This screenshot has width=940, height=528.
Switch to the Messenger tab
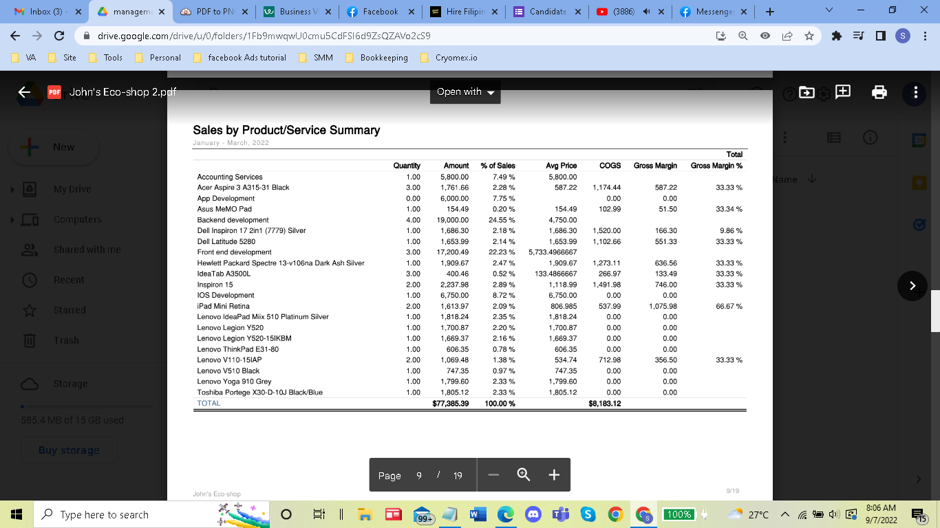pos(712,12)
